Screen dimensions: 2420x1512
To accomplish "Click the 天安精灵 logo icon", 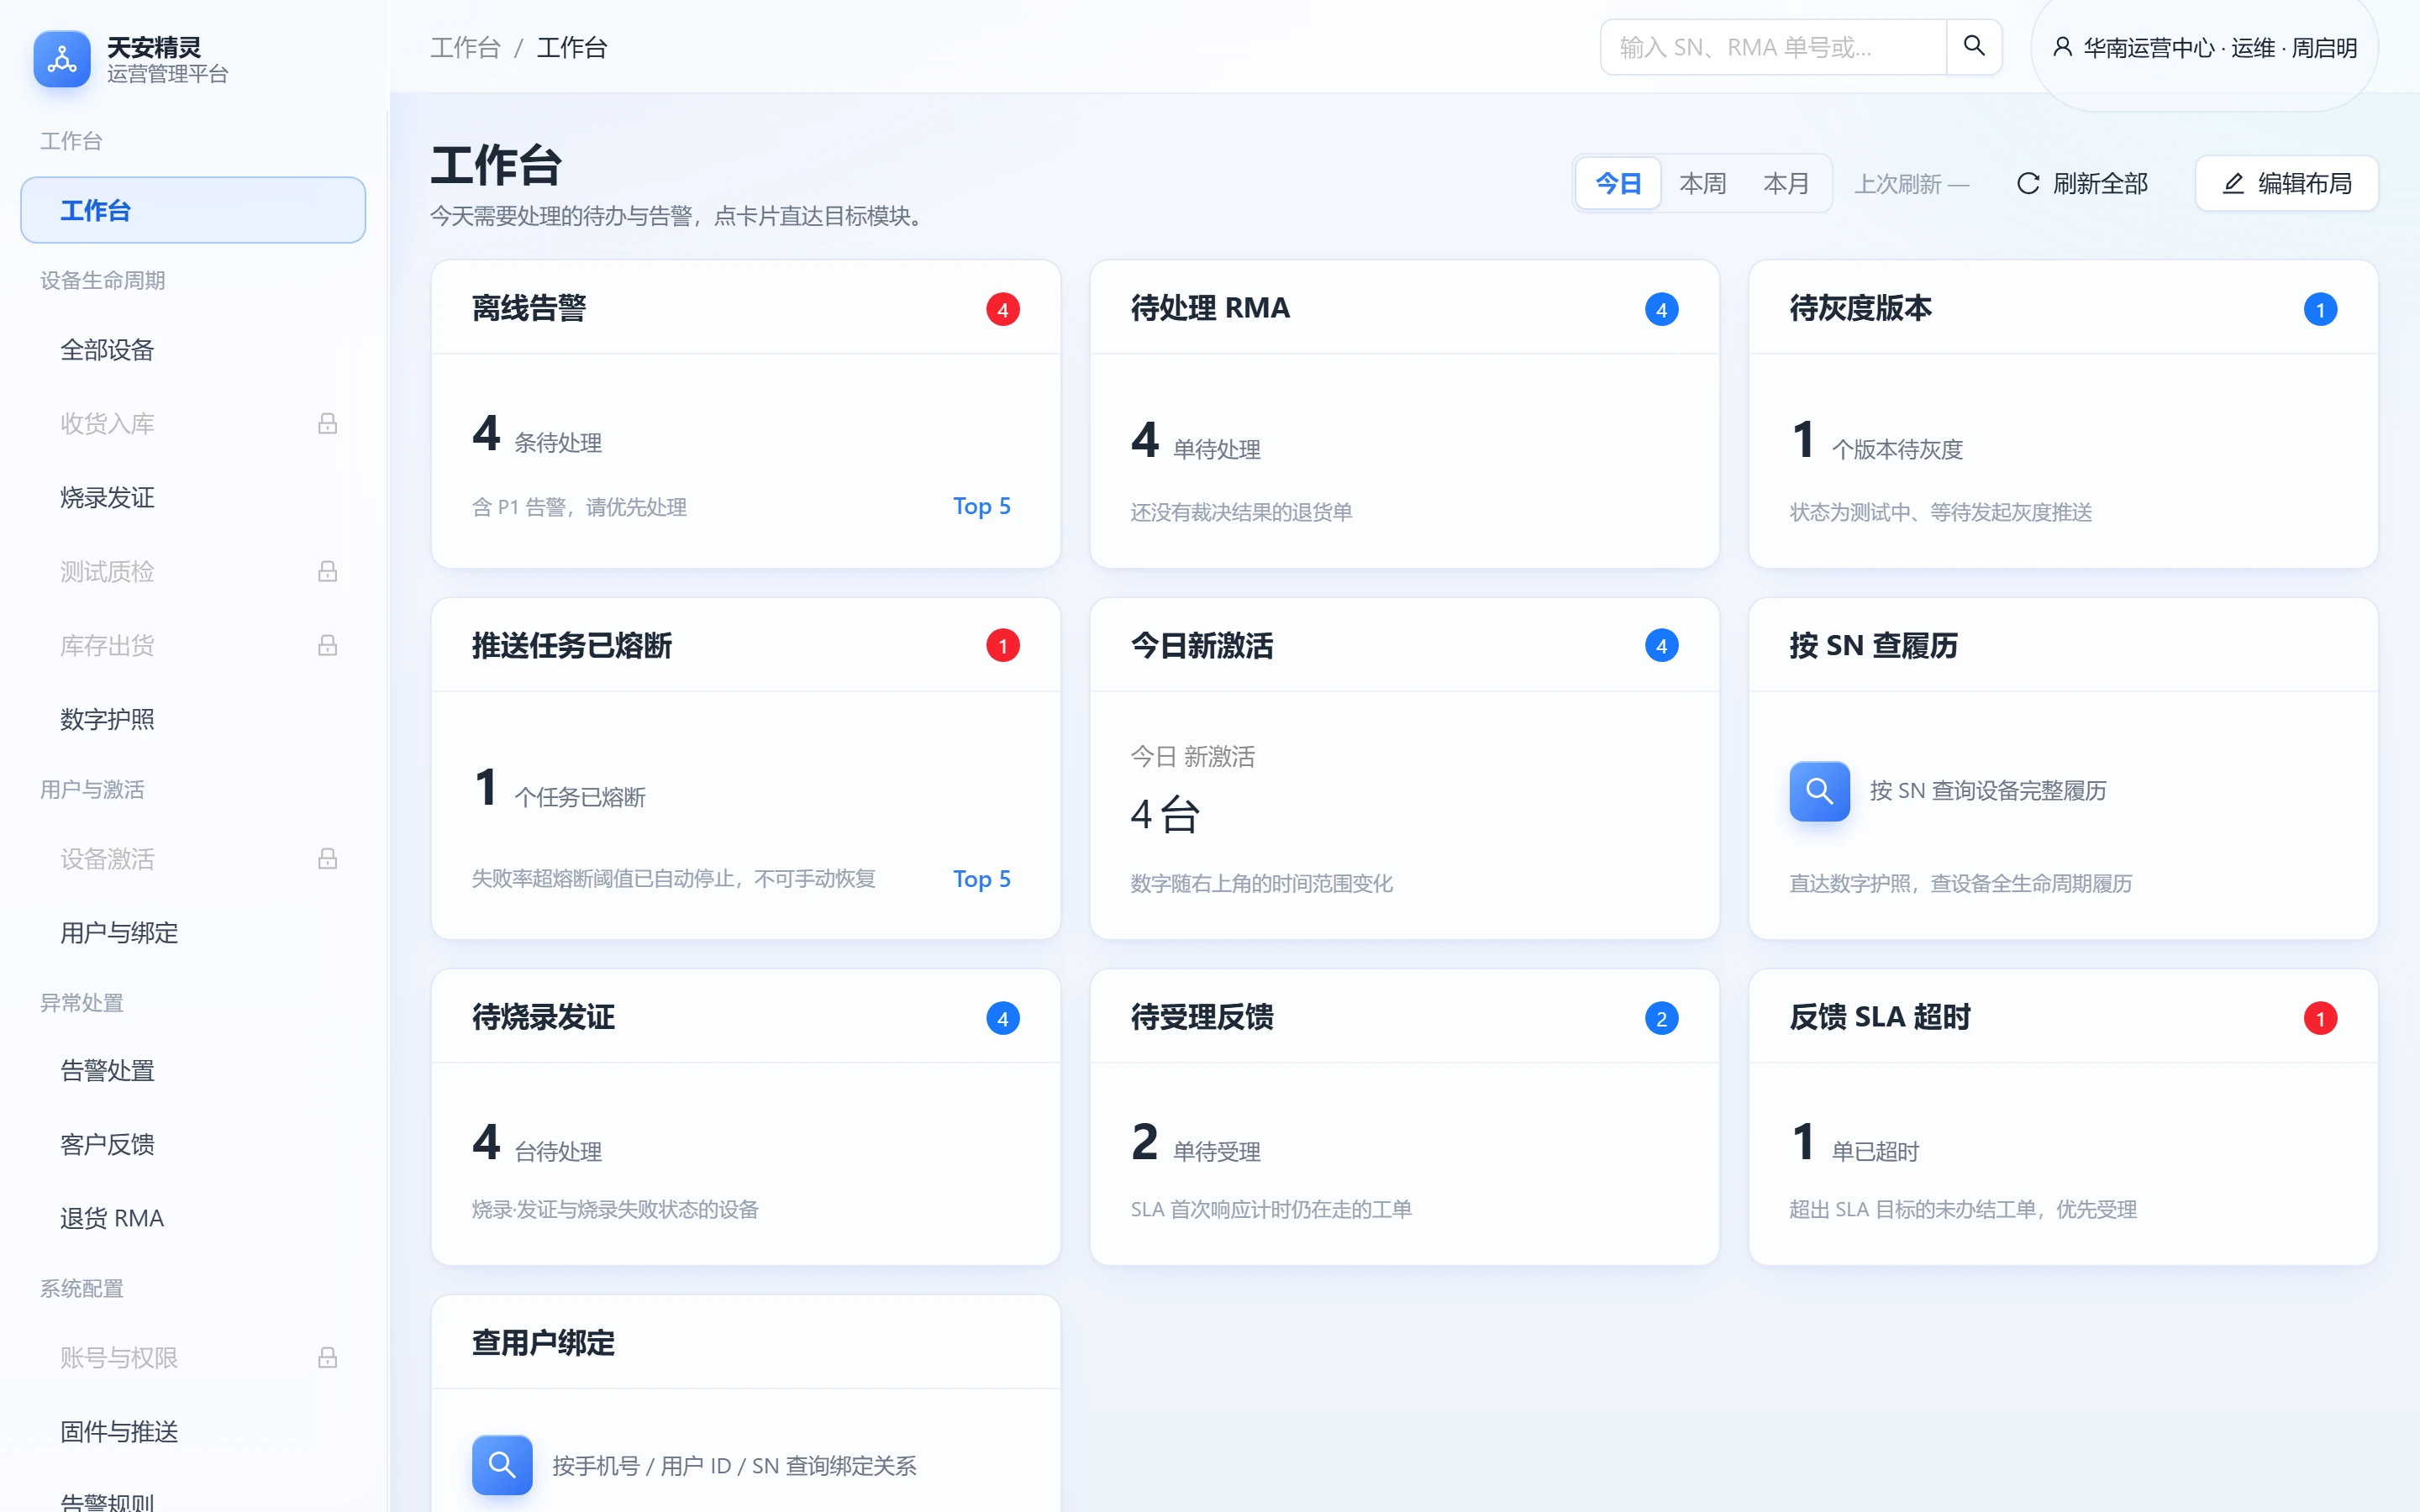I will (62, 59).
